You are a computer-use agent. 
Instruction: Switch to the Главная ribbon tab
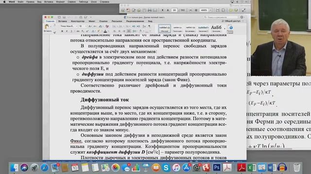[50, 21]
